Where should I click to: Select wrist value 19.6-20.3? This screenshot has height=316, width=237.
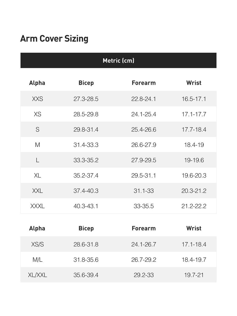coord(194,175)
